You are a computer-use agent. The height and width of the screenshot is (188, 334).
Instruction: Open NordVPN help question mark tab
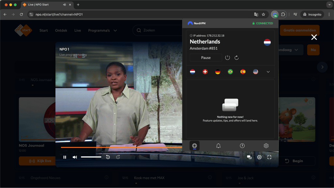[242, 146]
